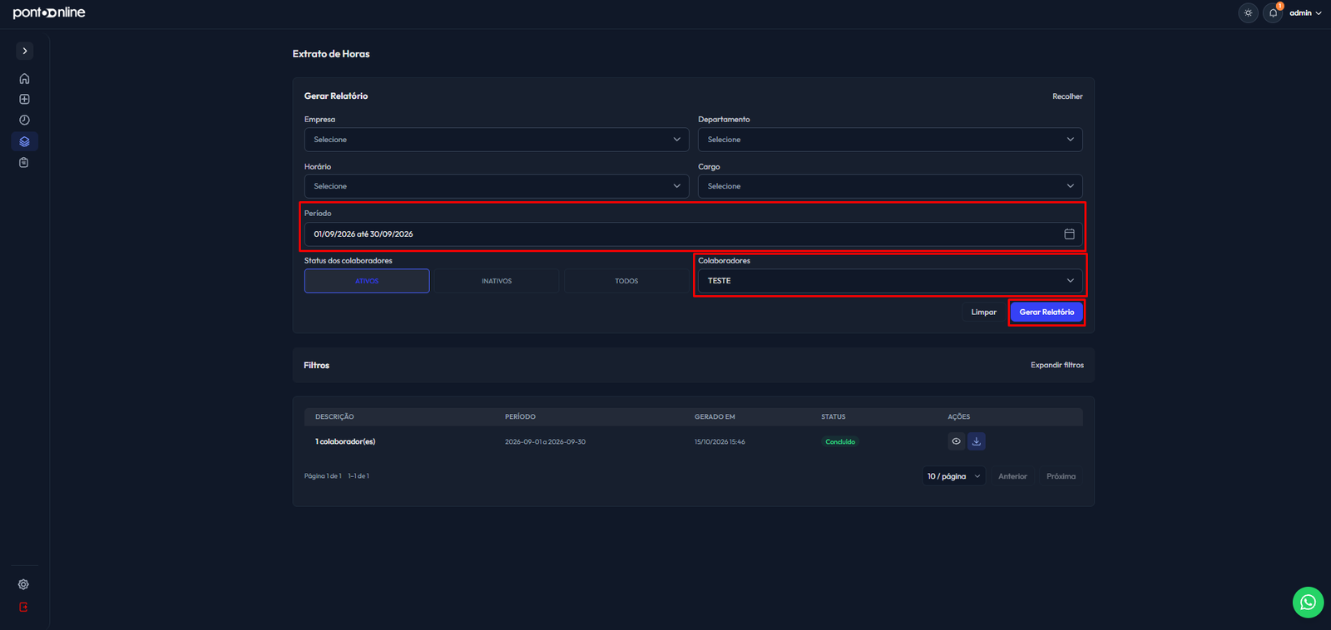
Task: Select TODOS status option
Action: click(x=626, y=281)
